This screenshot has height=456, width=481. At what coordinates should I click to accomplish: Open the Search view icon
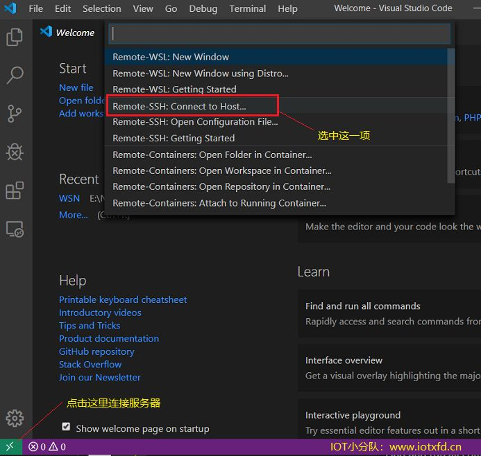(15, 75)
